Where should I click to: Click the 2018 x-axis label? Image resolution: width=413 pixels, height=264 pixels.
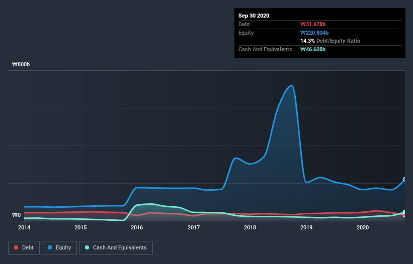point(250,227)
